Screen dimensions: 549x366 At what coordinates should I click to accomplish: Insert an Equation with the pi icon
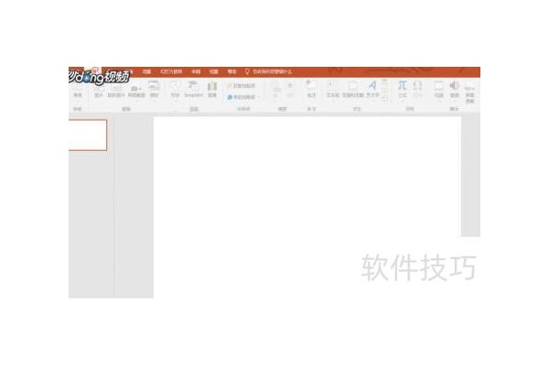tap(403, 90)
